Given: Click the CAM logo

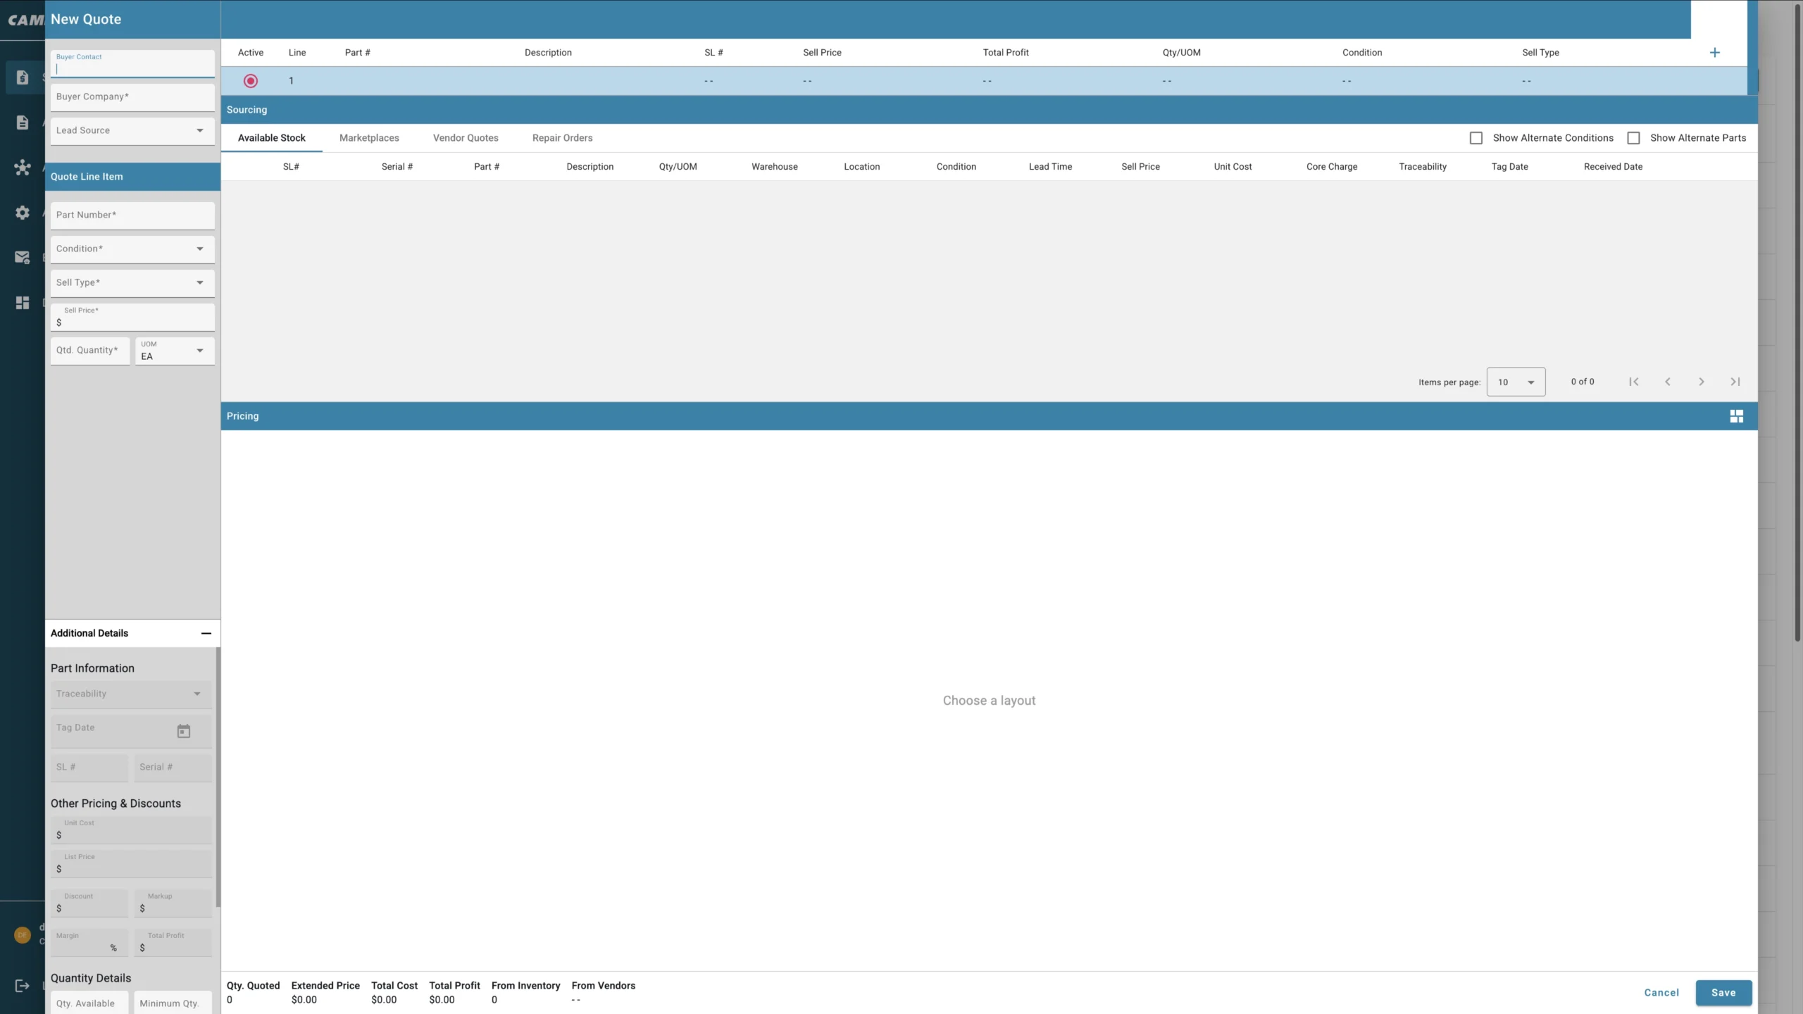Looking at the screenshot, I should click(x=25, y=20).
